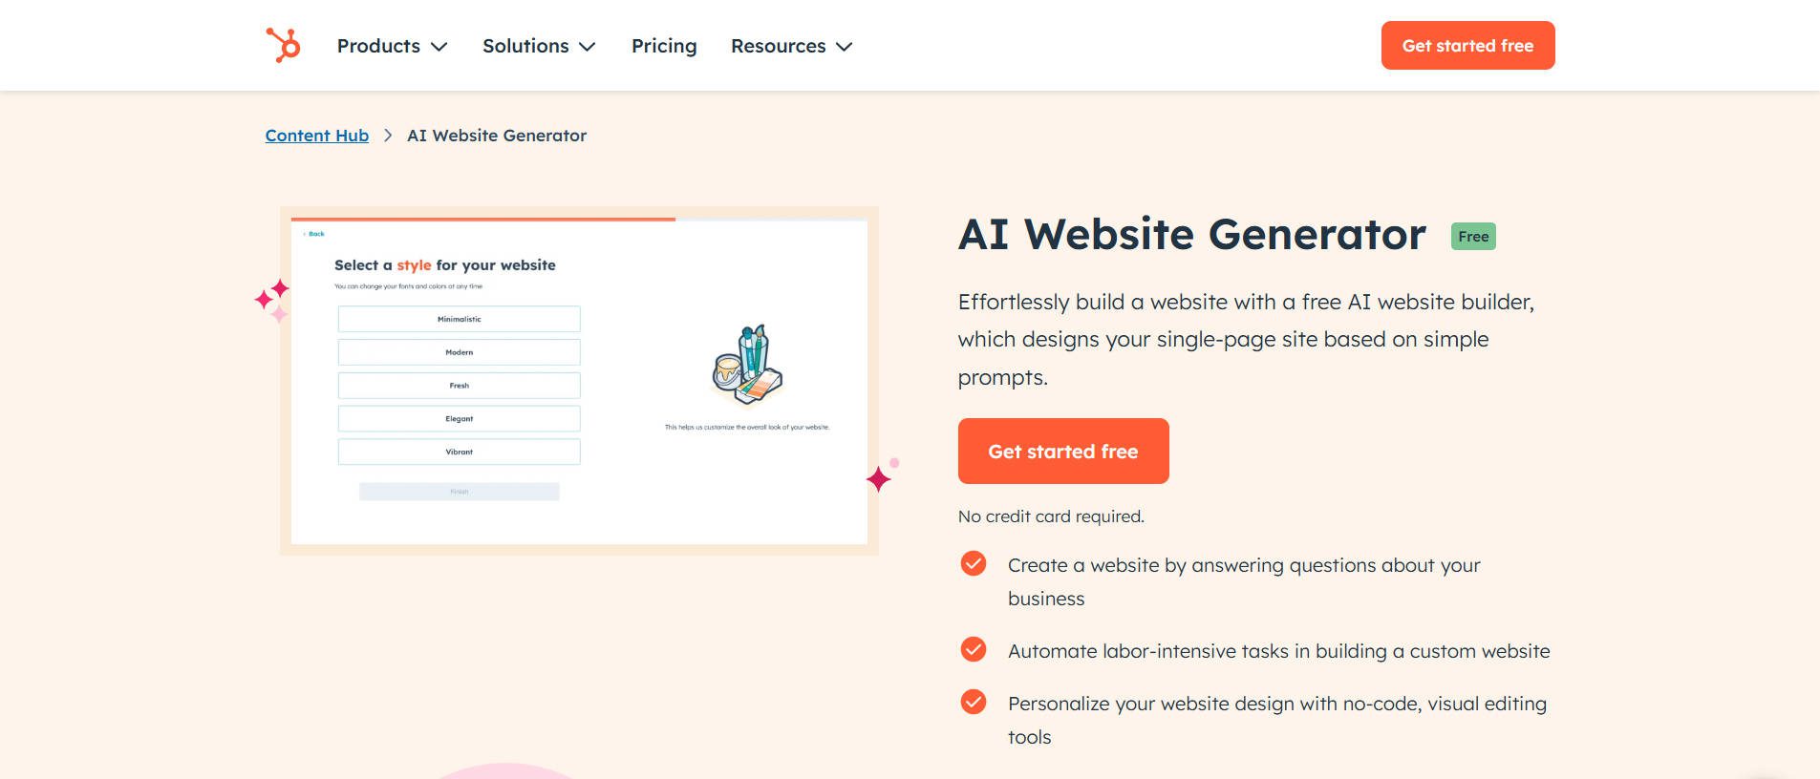Select the 'Modern' style option
This screenshot has width=1820, height=779.
[x=459, y=351]
